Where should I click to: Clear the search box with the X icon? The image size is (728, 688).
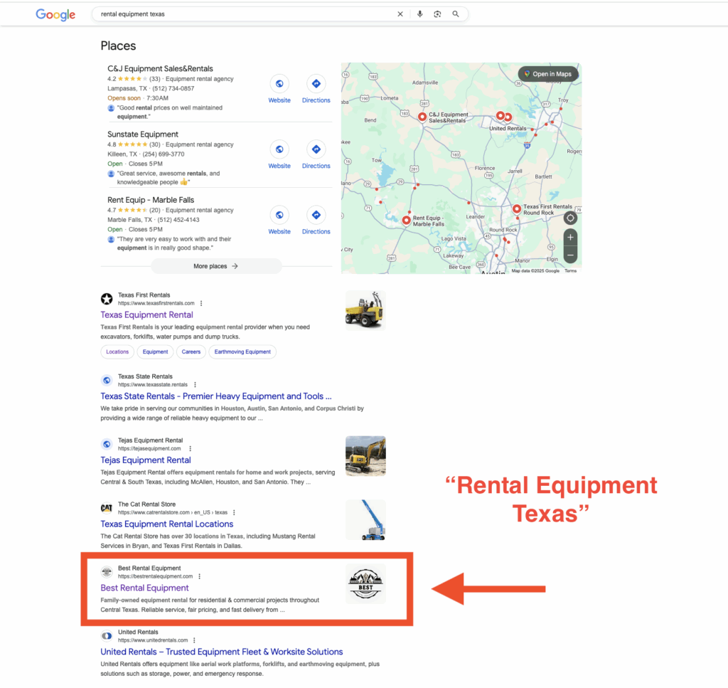(400, 14)
